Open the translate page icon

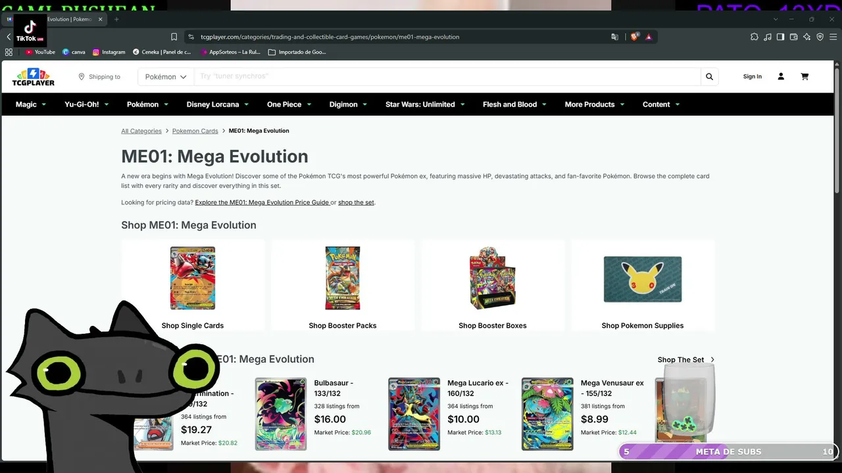(x=614, y=37)
